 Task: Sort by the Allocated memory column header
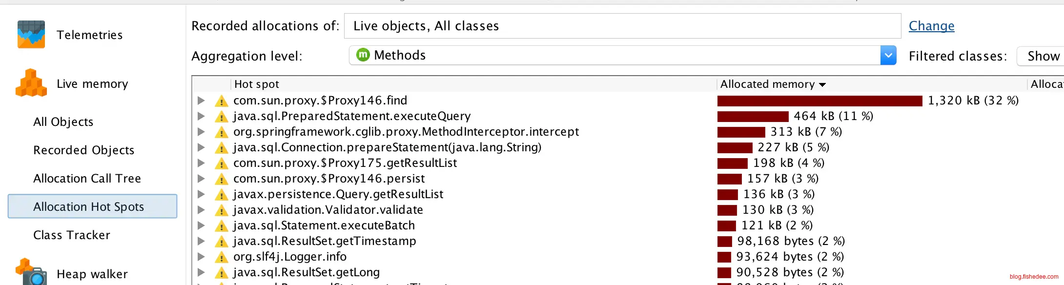767,84
